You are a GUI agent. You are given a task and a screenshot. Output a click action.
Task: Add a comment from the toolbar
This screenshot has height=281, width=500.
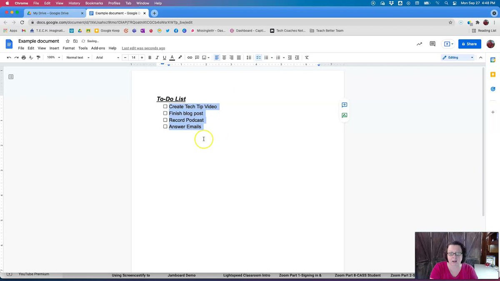pyautogui.click(x=197, y=57)
